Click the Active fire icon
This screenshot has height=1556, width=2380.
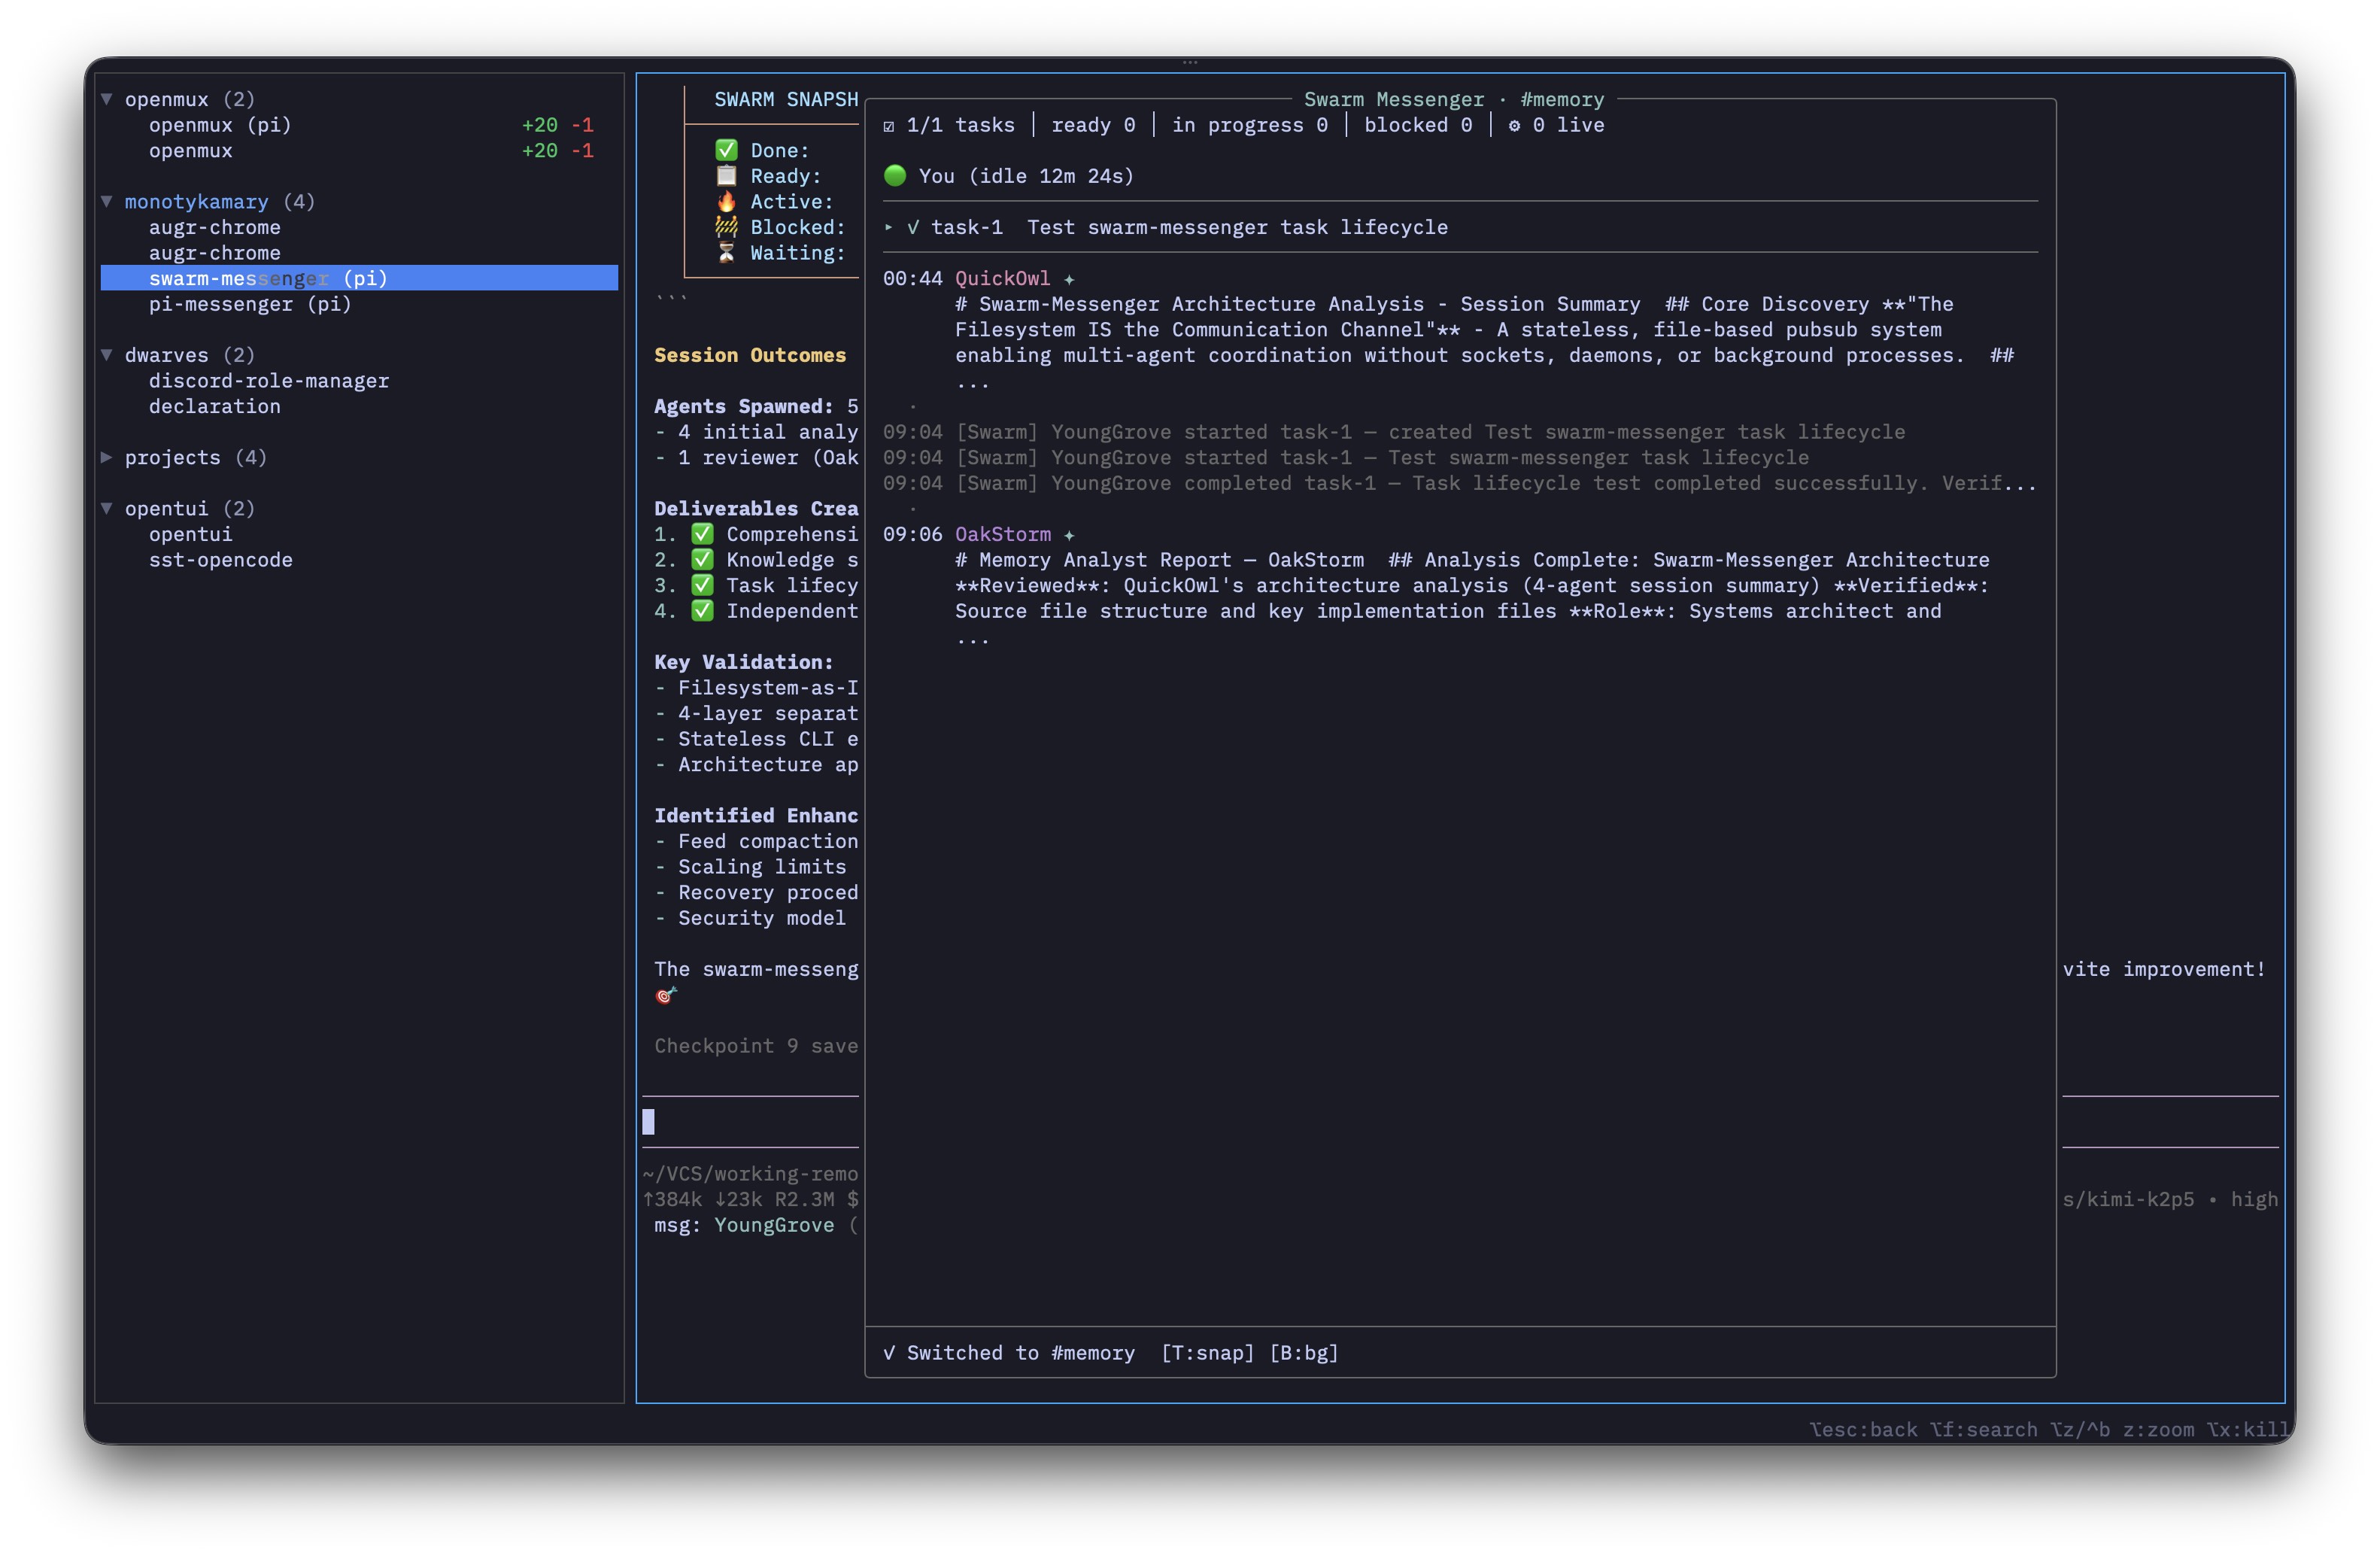point(727,201)
